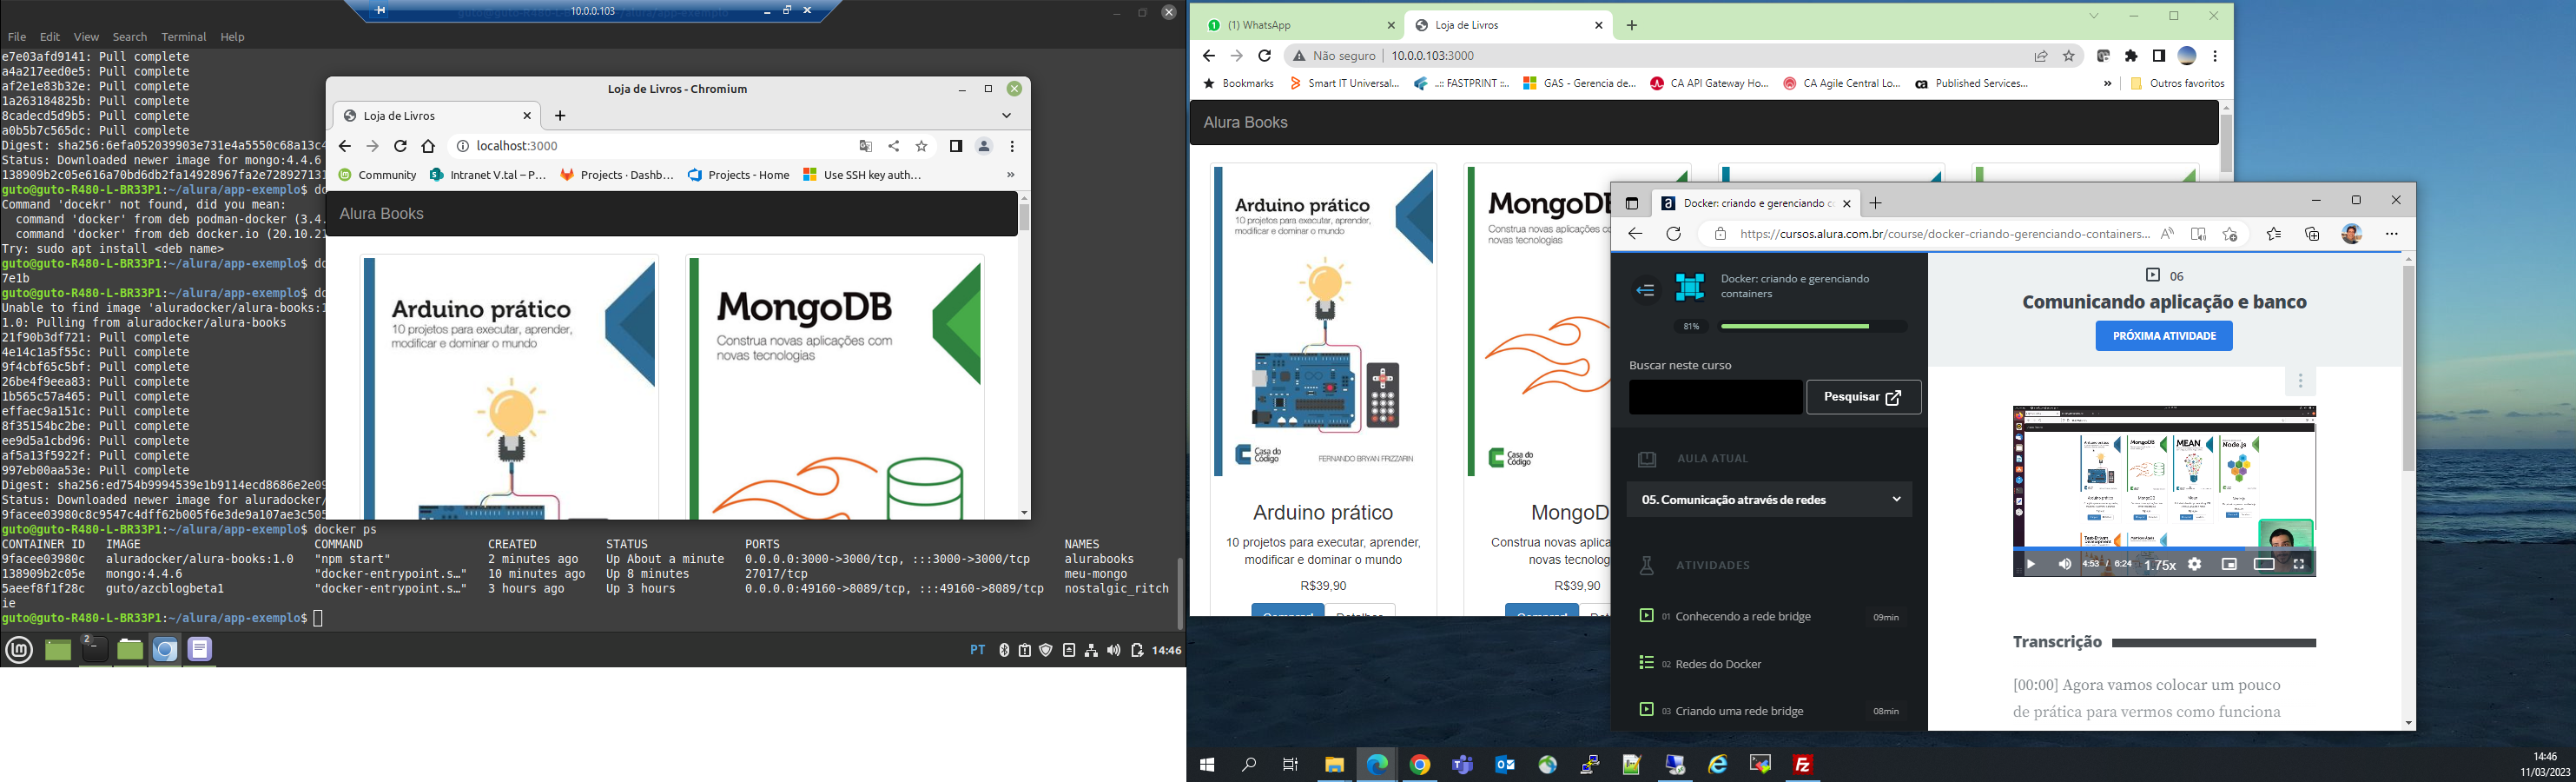Open Arduino prático book cover in Chrome
The image size is (2576, 782).
[x=1323, y=321]
